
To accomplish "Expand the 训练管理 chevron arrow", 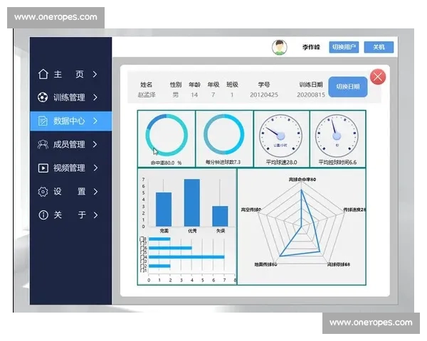I will point(95,97).
